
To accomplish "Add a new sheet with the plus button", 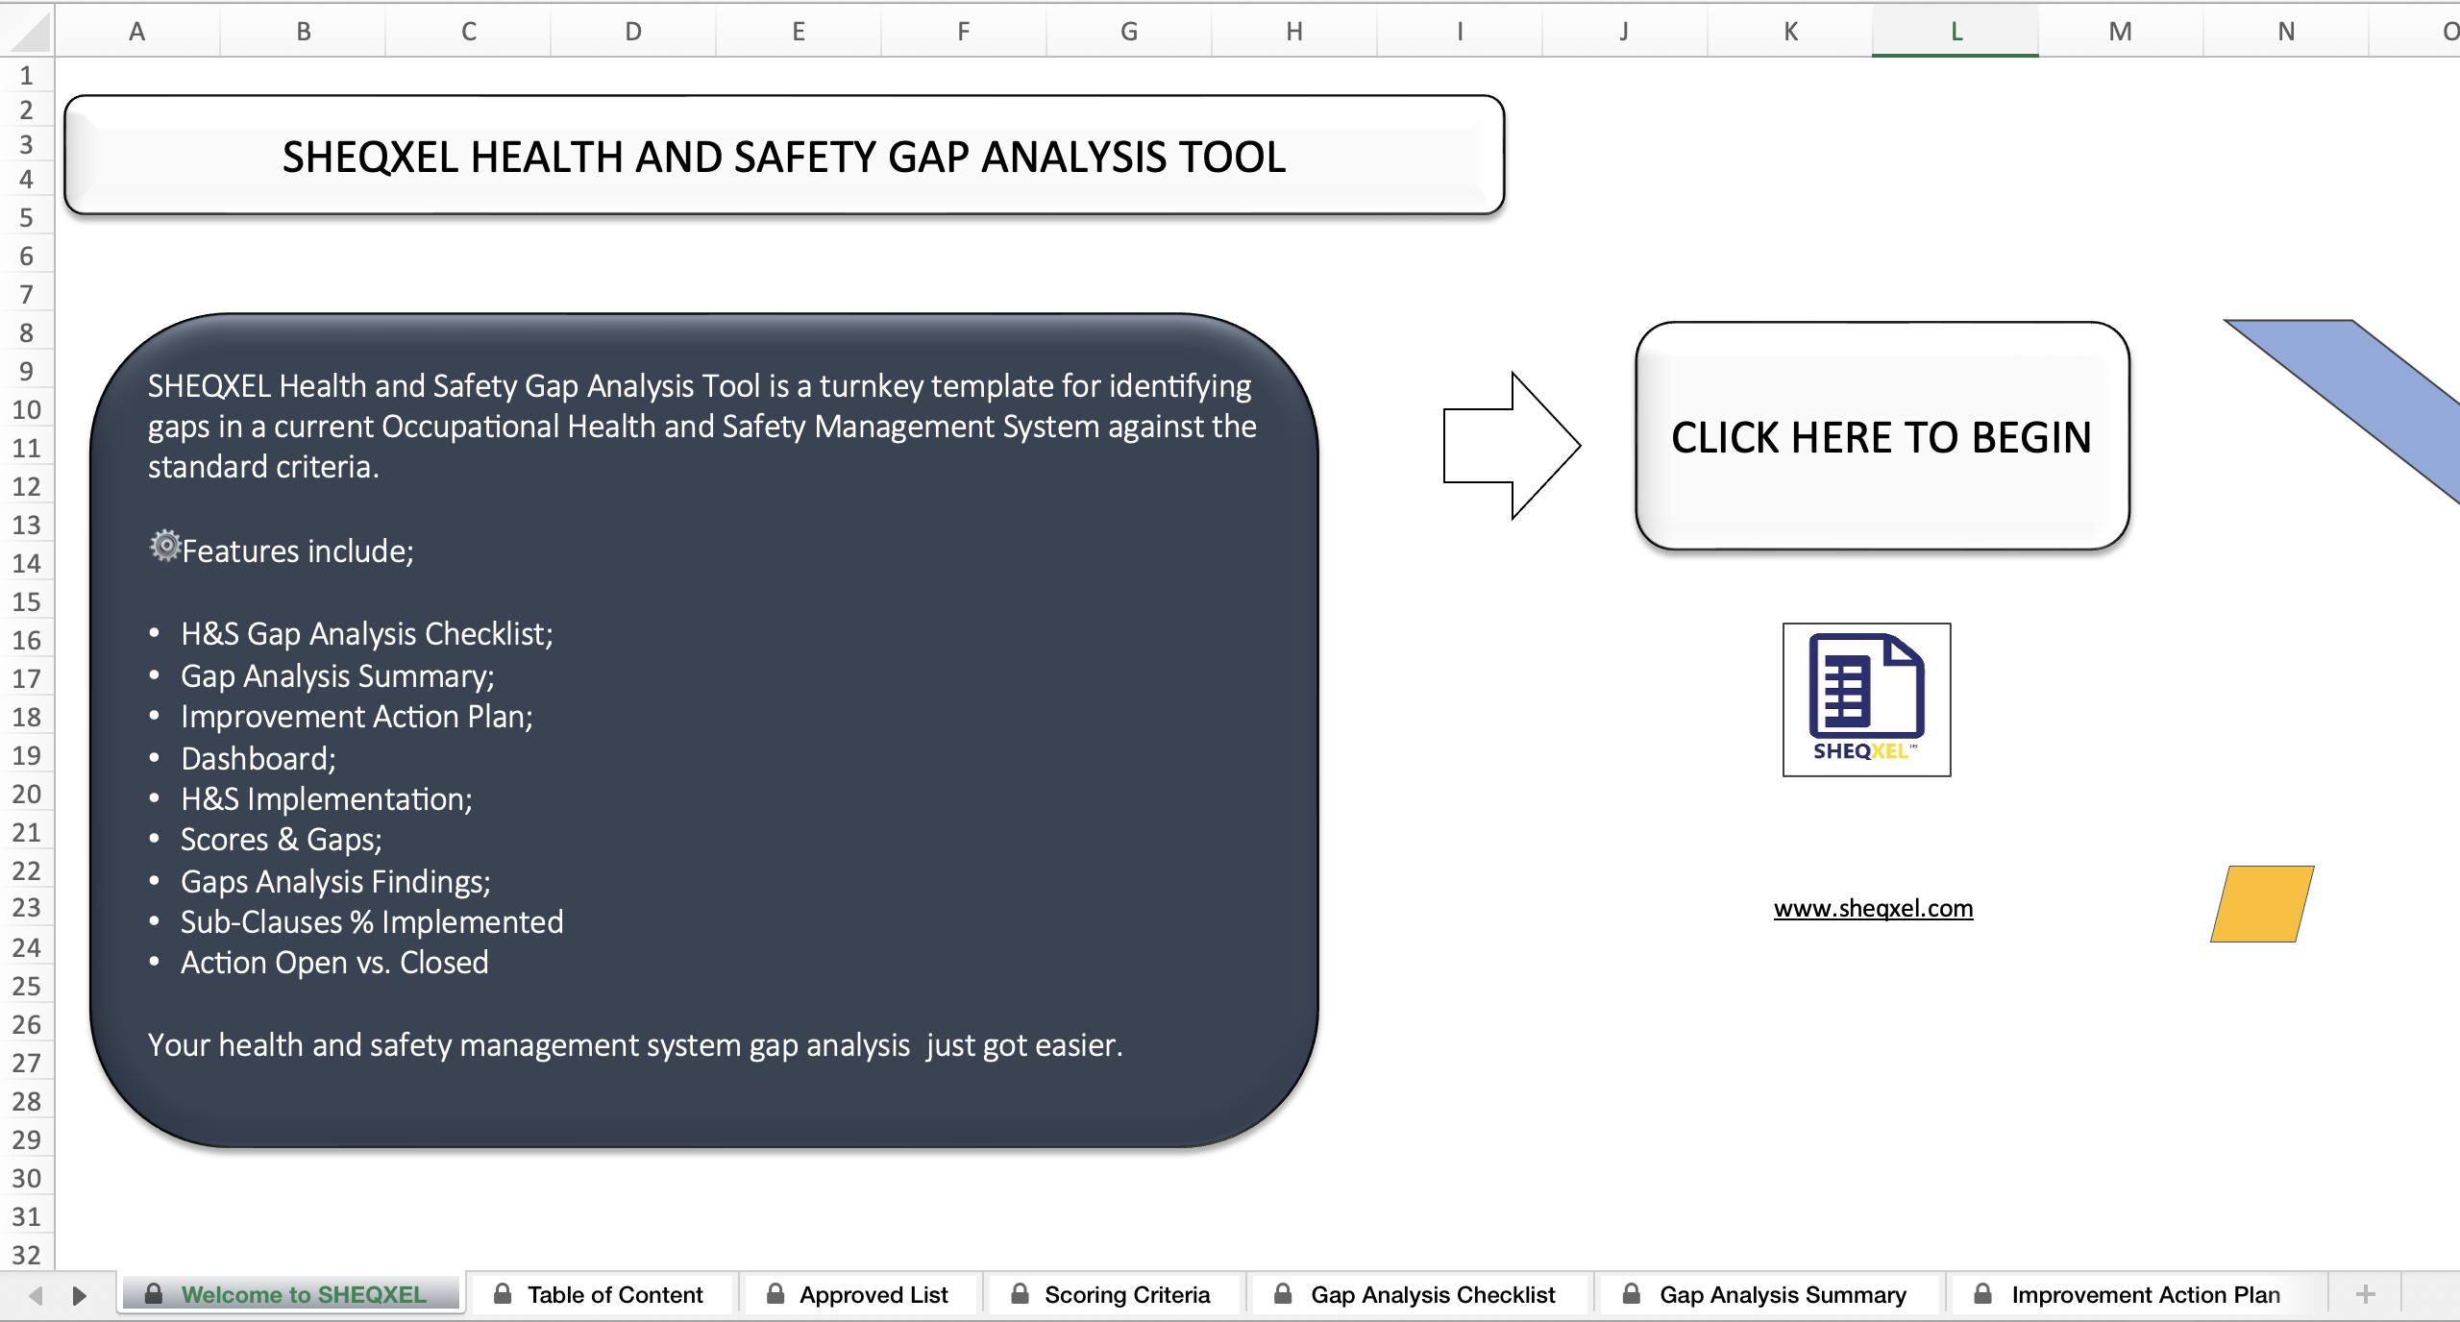I will (x=2365, y=1294).
